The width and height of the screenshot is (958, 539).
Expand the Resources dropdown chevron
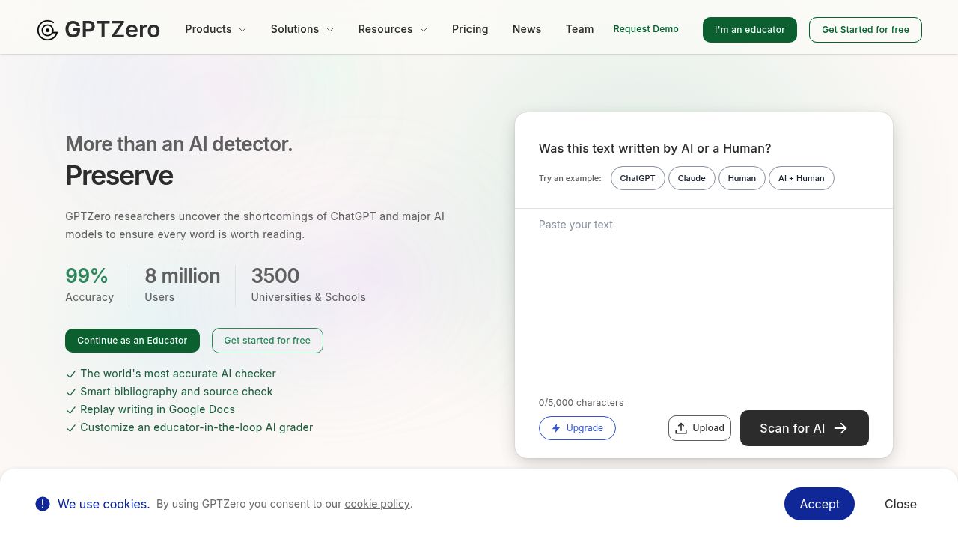(x=424, y=30)
